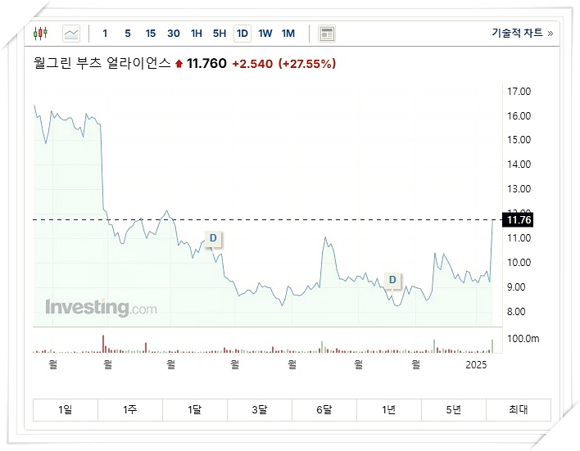580x451 pixels.
Task: Click the last price 11.760 in header
Action: pos(206,64)
